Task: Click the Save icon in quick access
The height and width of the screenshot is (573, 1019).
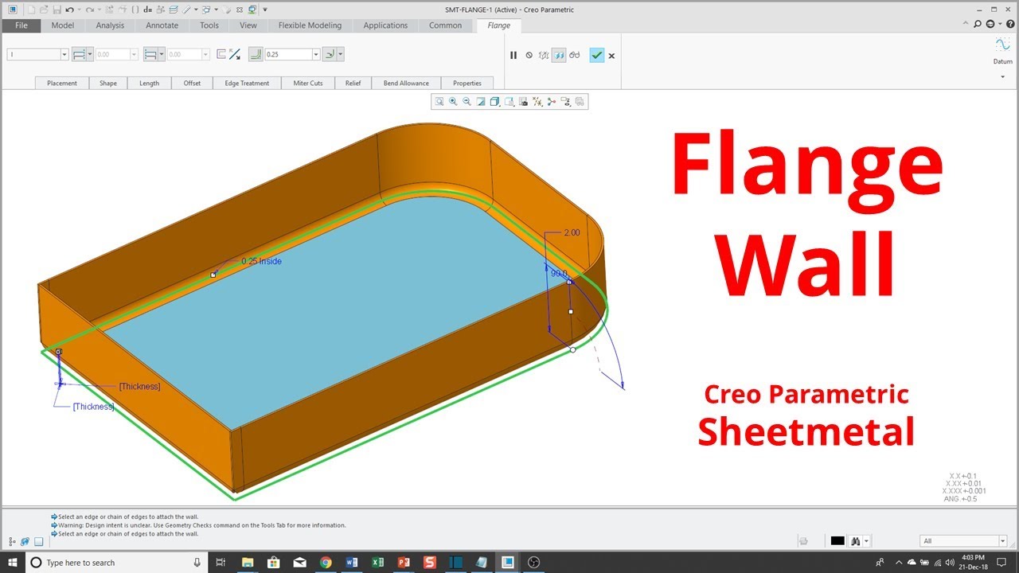Action: [x=57, y=10]
